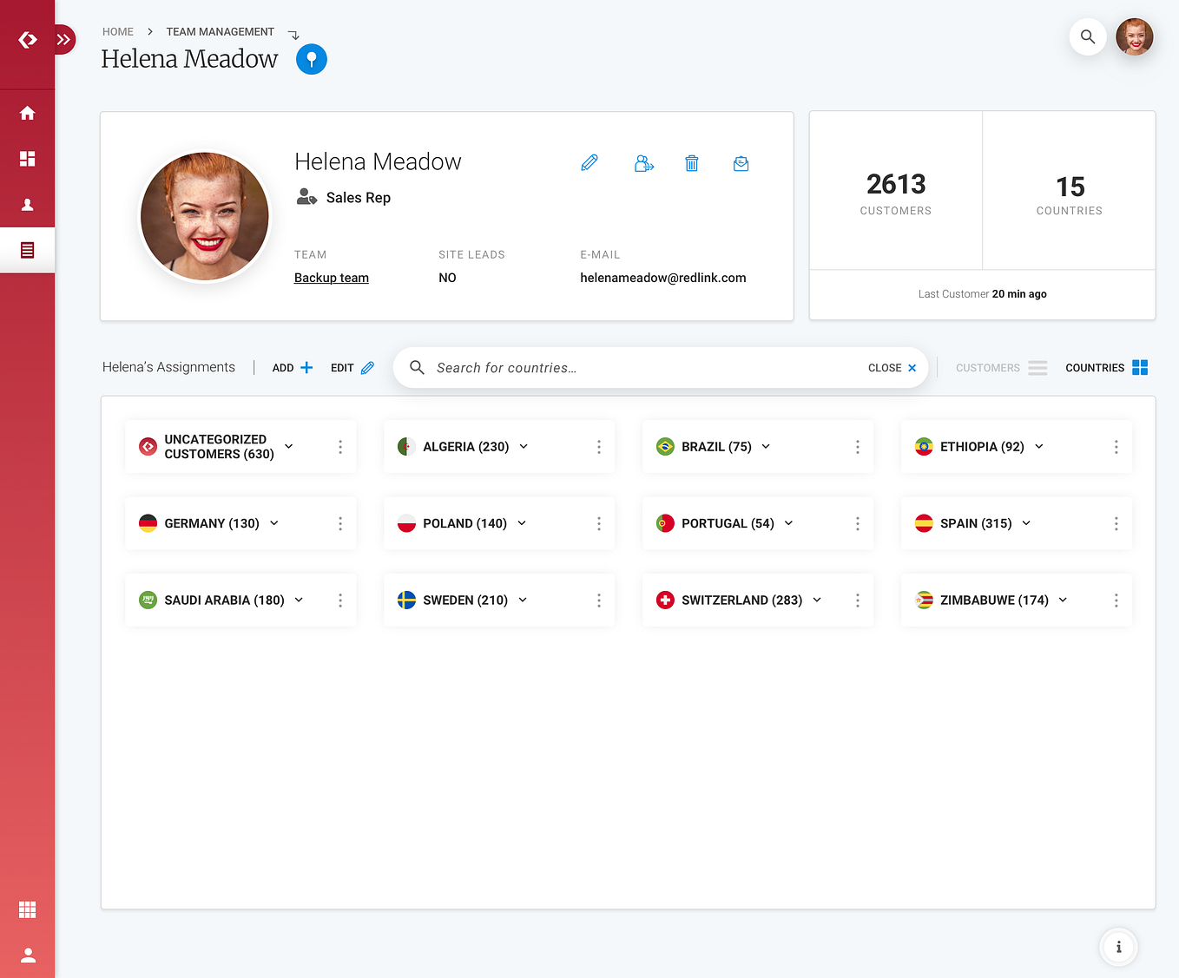Expand the Germany (130) assignment card

pyautogui.click(x=273, y=523)
